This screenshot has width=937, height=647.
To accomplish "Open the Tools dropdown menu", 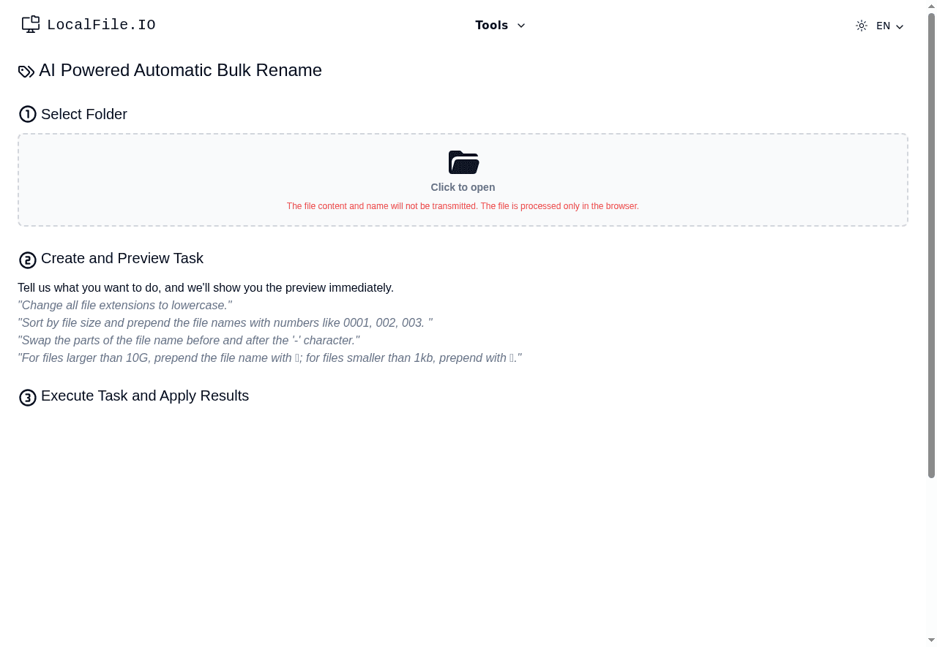I will point(500,25).
